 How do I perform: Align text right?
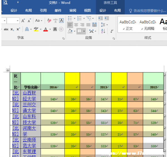point(82,25)
